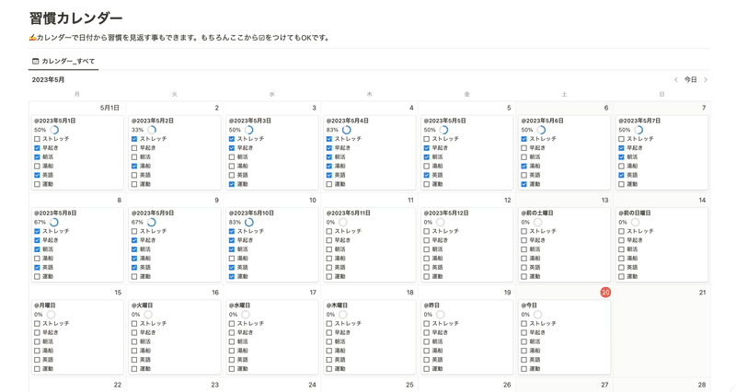Click the calendar icon beside カレンダー_すべて
The height and width of the screenshot is (392, 736).
click(35, 61)
